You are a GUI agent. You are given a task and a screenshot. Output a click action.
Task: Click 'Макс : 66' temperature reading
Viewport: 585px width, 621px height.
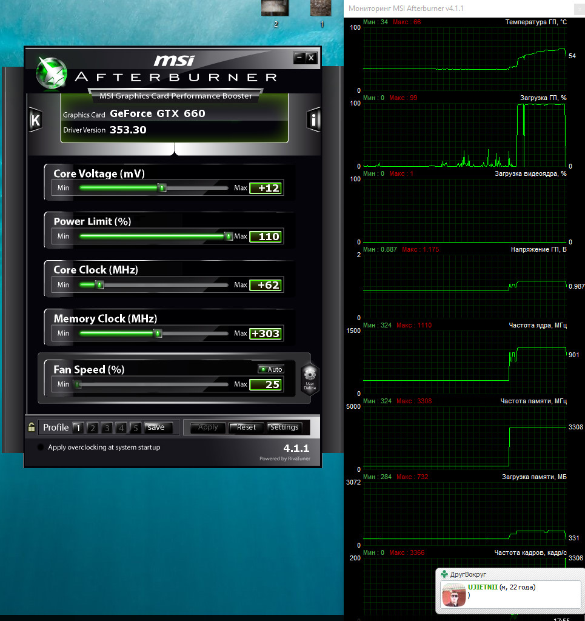407,22
